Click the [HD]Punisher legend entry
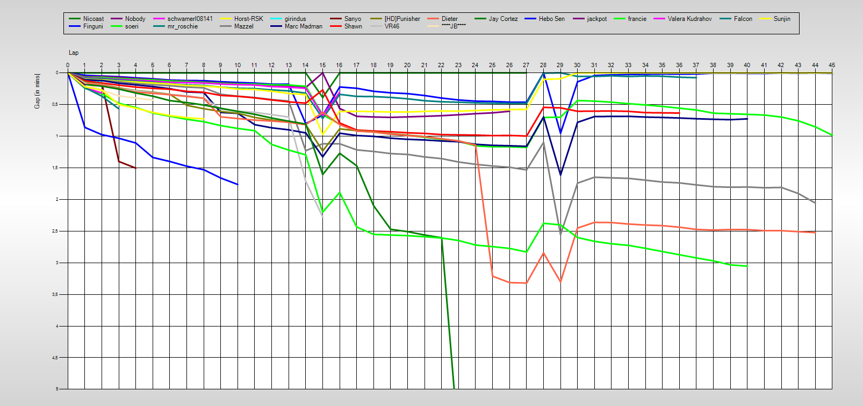This screenshot has height=406, width=863. click(402, 19)
